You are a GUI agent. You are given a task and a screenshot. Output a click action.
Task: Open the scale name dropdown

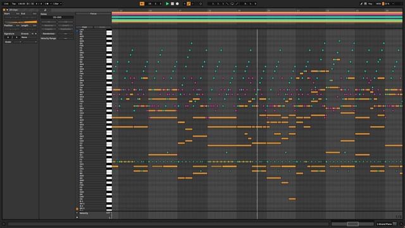click(x=30, y=42)
